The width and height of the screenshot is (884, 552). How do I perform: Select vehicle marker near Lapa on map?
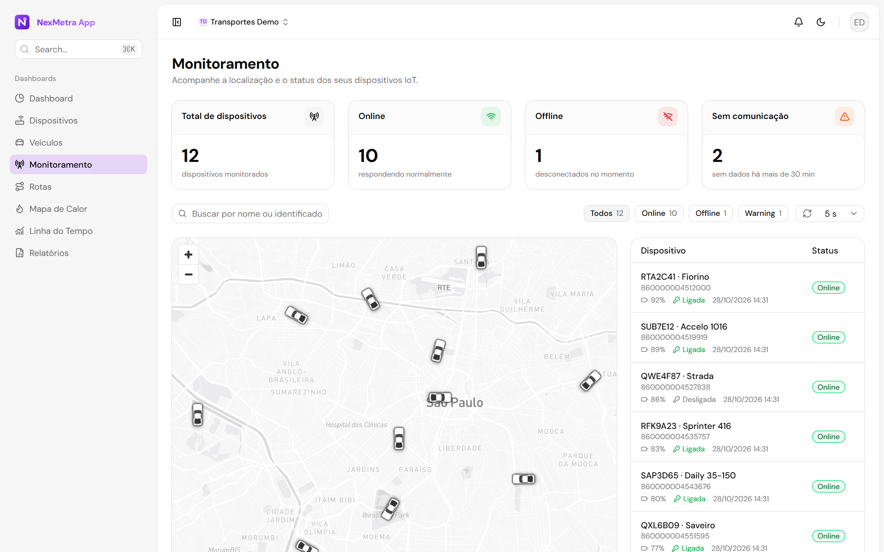[296, 315]
